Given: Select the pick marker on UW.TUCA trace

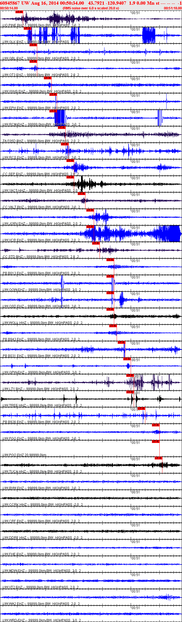Looking at the screenshot, I should tap(159, 458).
